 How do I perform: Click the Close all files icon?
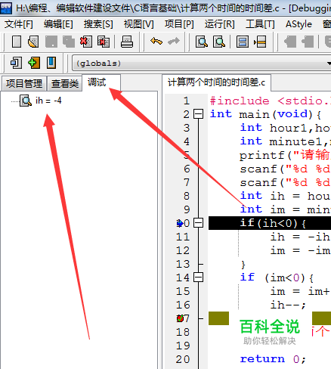pos(104,42)
